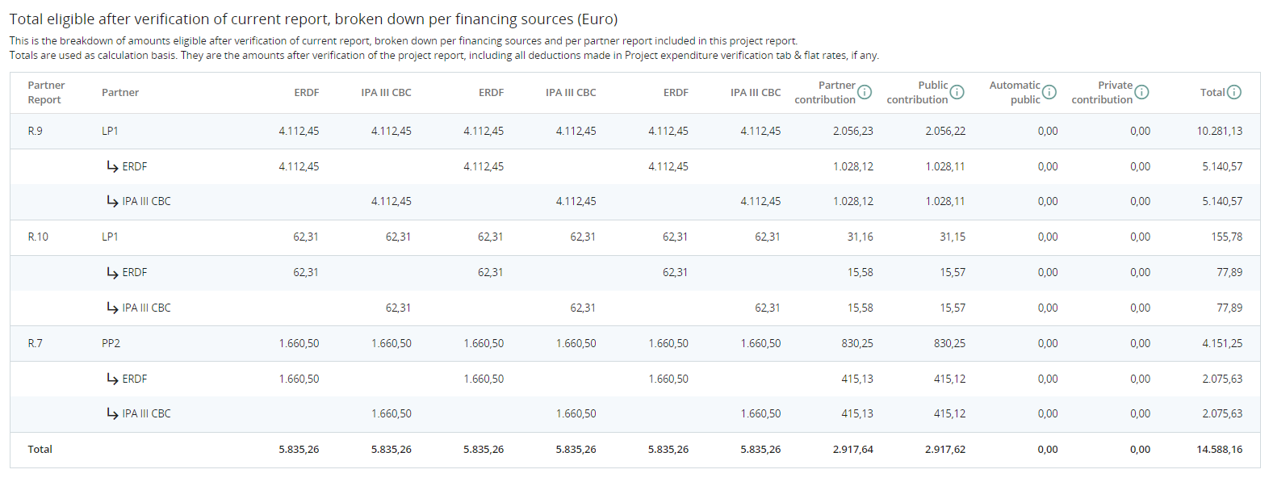Click the Partner Report column header
The image size is (1273, 482).
(46, 92)
